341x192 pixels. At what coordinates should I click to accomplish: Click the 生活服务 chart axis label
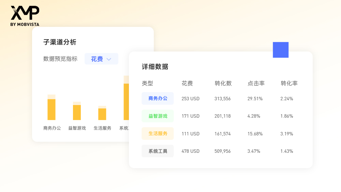point(102,128)
